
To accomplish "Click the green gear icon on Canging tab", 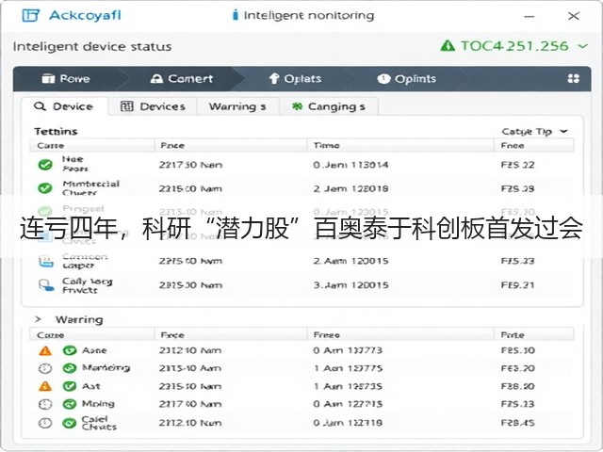I will point(298,106).
